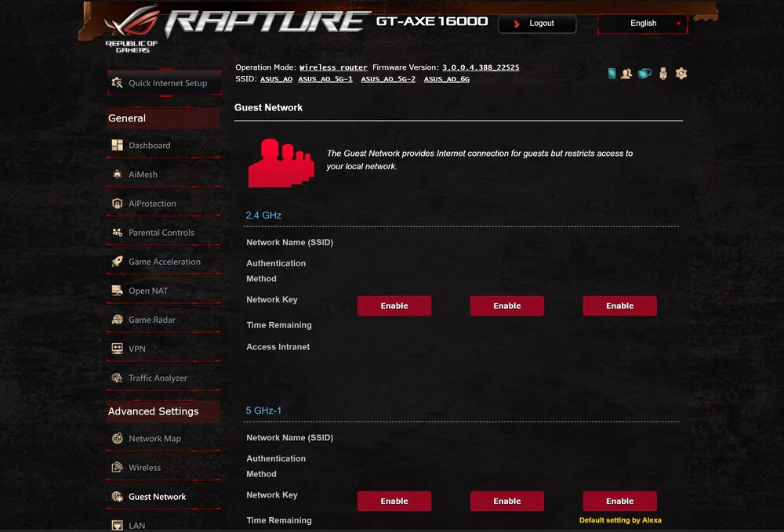784x532 pixels.
Task: Click the Game Radar icon
Action: tap(117, 320)
